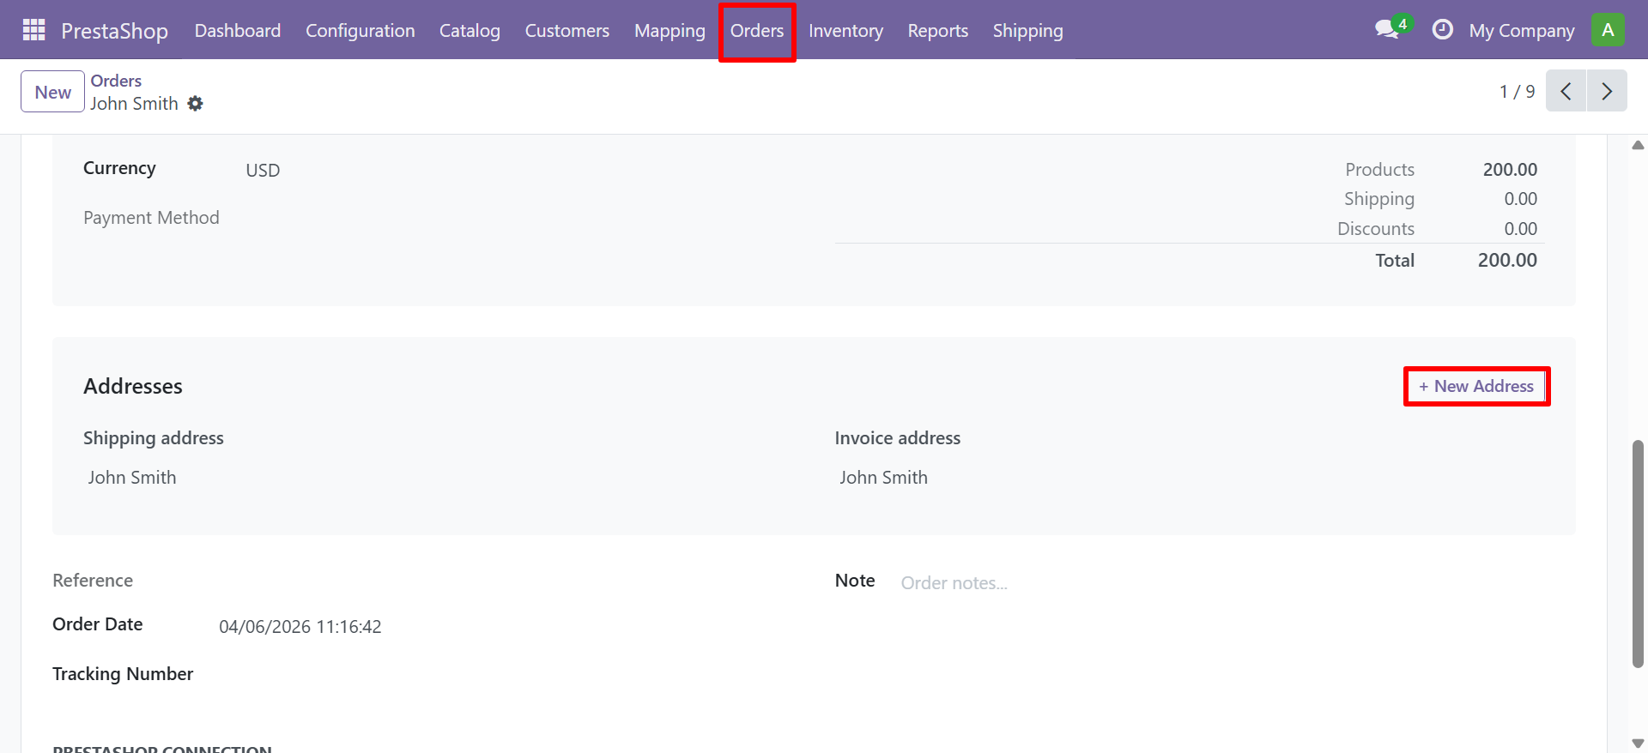Open the conversations chat icon
Image resolution: width=1648 pixels, height=753 pixels.
click(1387, 30)
